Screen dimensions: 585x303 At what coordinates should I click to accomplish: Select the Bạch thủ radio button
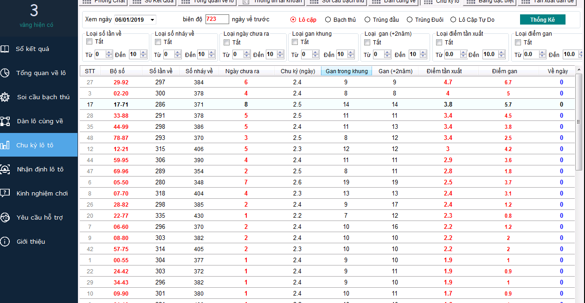328,20
